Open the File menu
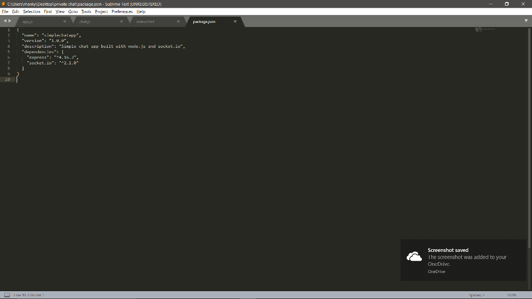This screenshot has width=532, height=299. pos(5,11)
